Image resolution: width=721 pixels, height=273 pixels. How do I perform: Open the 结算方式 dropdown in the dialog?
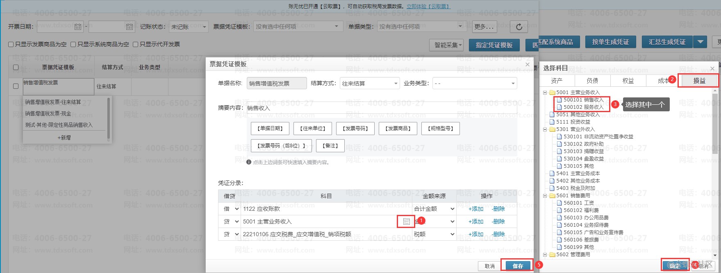[x=369, y=83]
